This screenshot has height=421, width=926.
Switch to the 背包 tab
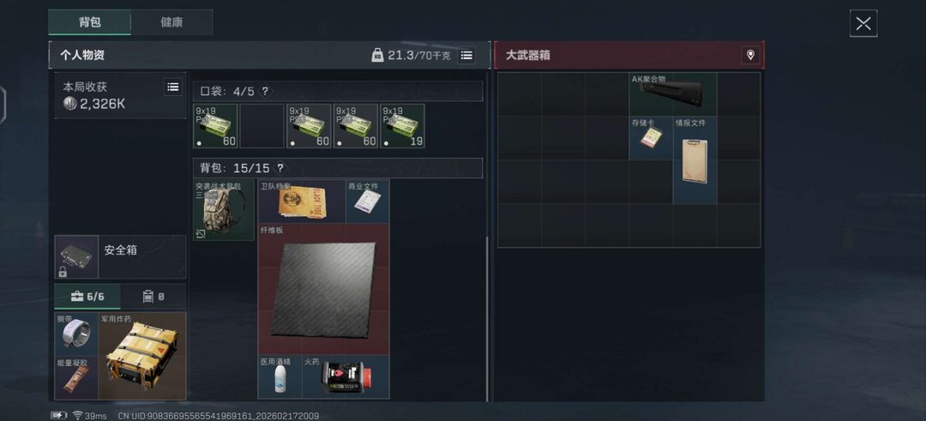click(90, 22)
